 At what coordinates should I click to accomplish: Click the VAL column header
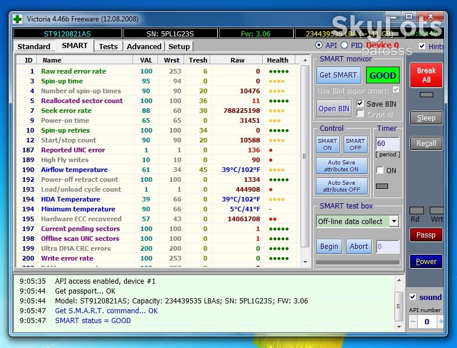coord(146,60)
